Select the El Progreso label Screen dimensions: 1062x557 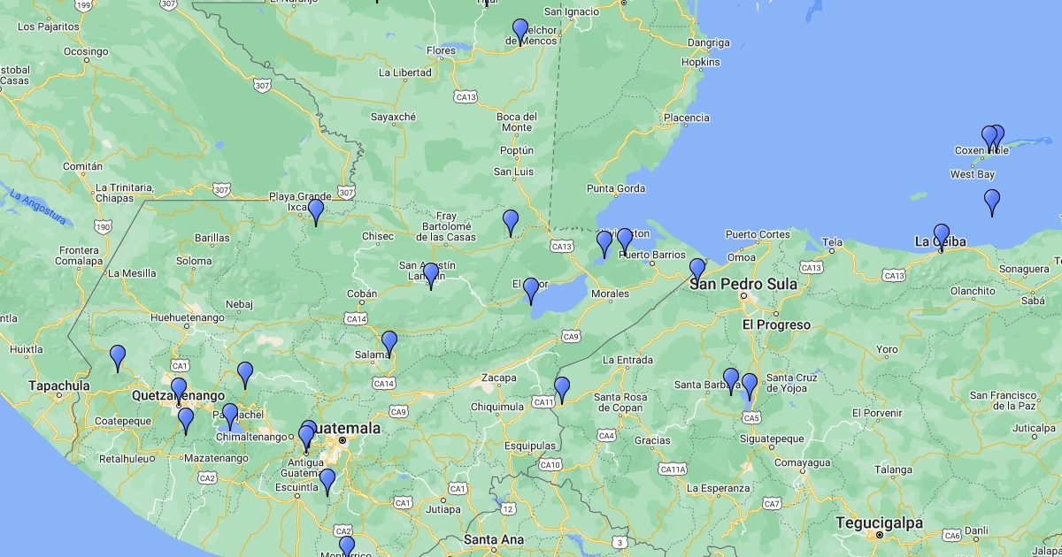pyautogui.click(x=776, y=324)
